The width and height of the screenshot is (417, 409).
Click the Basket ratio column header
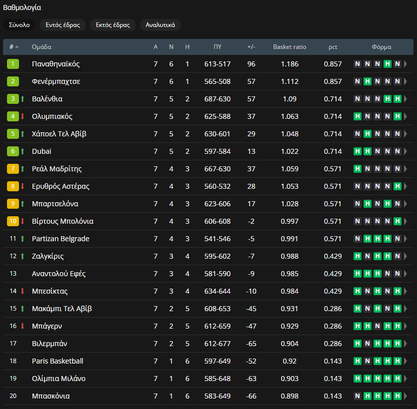point(290,47)
